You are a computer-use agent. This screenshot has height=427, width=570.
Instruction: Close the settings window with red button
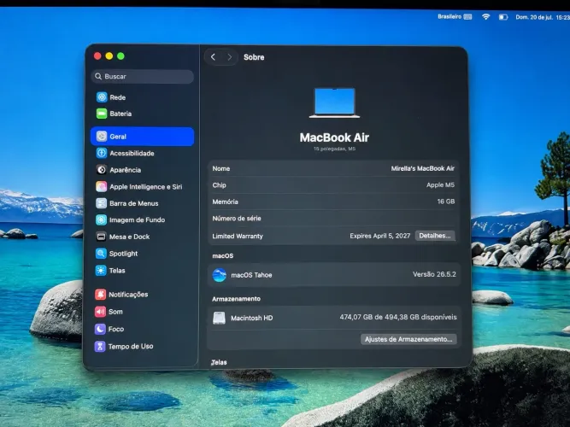coord(97,56)
